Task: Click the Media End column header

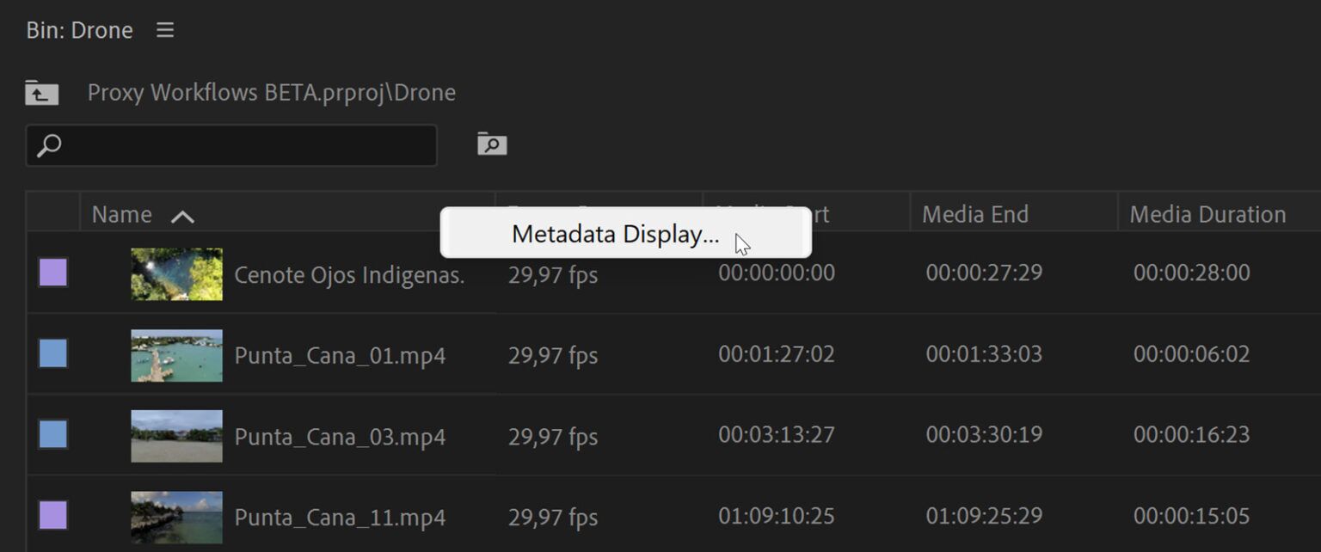Action: (x=974, y=213)
